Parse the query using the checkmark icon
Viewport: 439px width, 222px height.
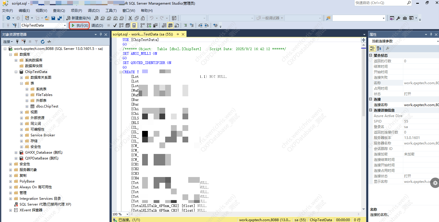[115, 25]
